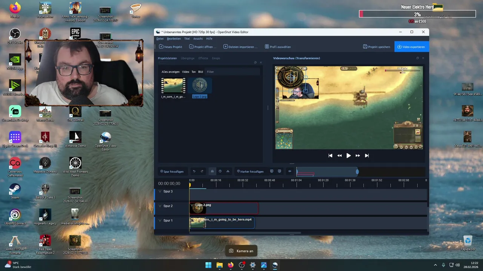Toggle timeline snapping magnet

coord(212,171)
